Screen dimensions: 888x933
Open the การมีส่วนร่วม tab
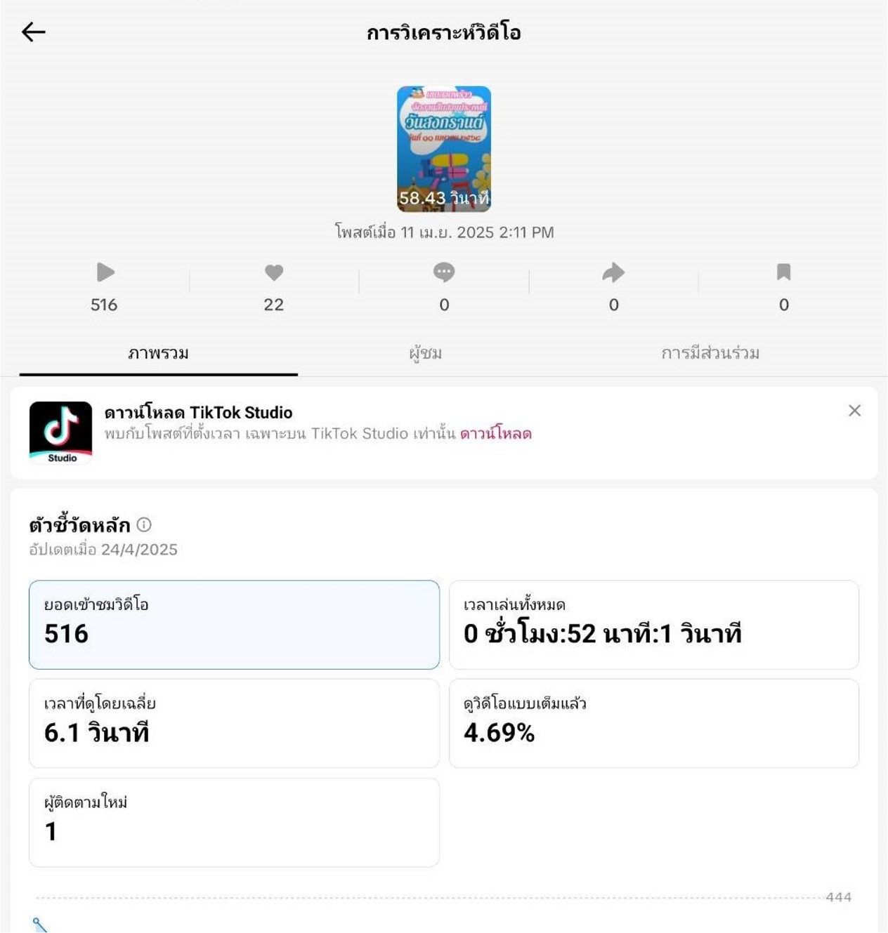point(710,353)
